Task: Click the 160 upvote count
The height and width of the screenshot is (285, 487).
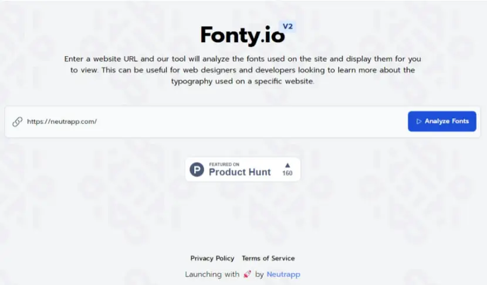Action: tap(288, 173)
